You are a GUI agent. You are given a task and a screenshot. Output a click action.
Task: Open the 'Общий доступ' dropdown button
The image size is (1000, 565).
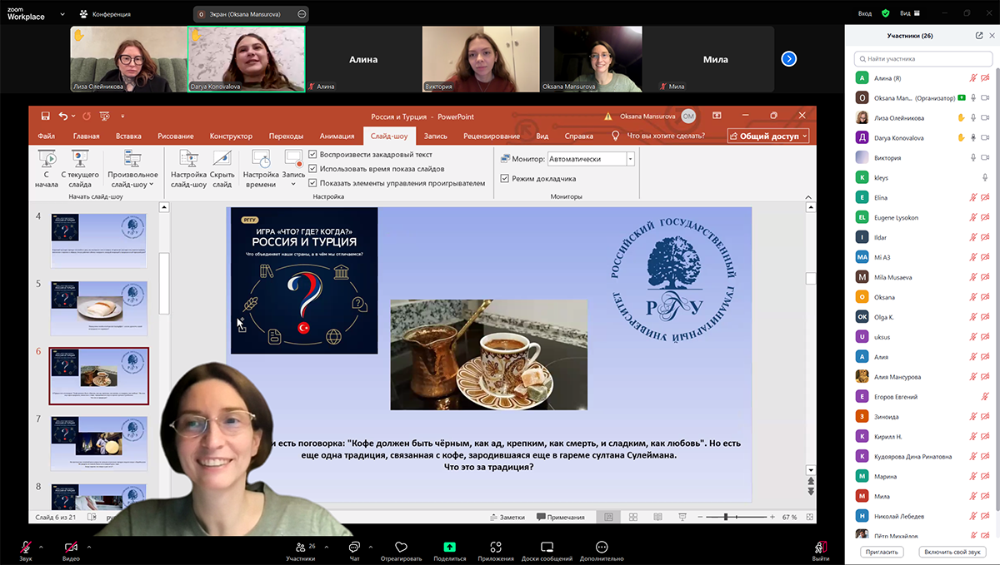[x=767, y=136]
